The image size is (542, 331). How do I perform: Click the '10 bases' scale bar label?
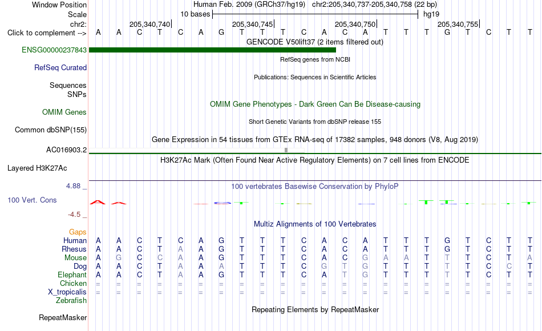(x=195, y=14)
